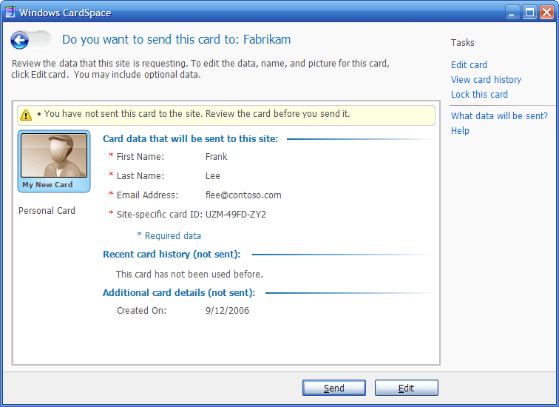Click the blue back arrow button
Screen dimensions: 559x407
[x=19, y=40]
